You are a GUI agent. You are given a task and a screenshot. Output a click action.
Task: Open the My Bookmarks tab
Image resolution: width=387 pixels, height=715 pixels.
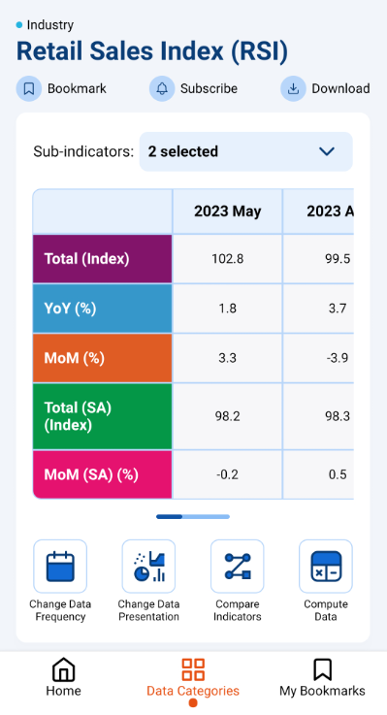tap(322, 677)
